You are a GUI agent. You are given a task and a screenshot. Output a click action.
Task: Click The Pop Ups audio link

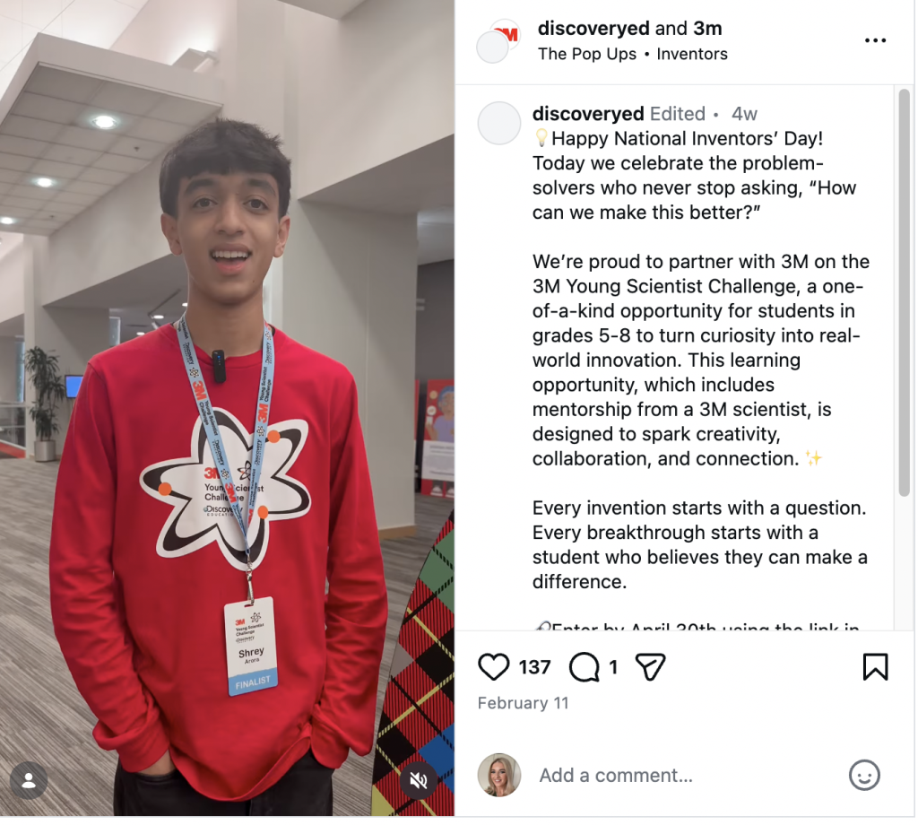586,54
